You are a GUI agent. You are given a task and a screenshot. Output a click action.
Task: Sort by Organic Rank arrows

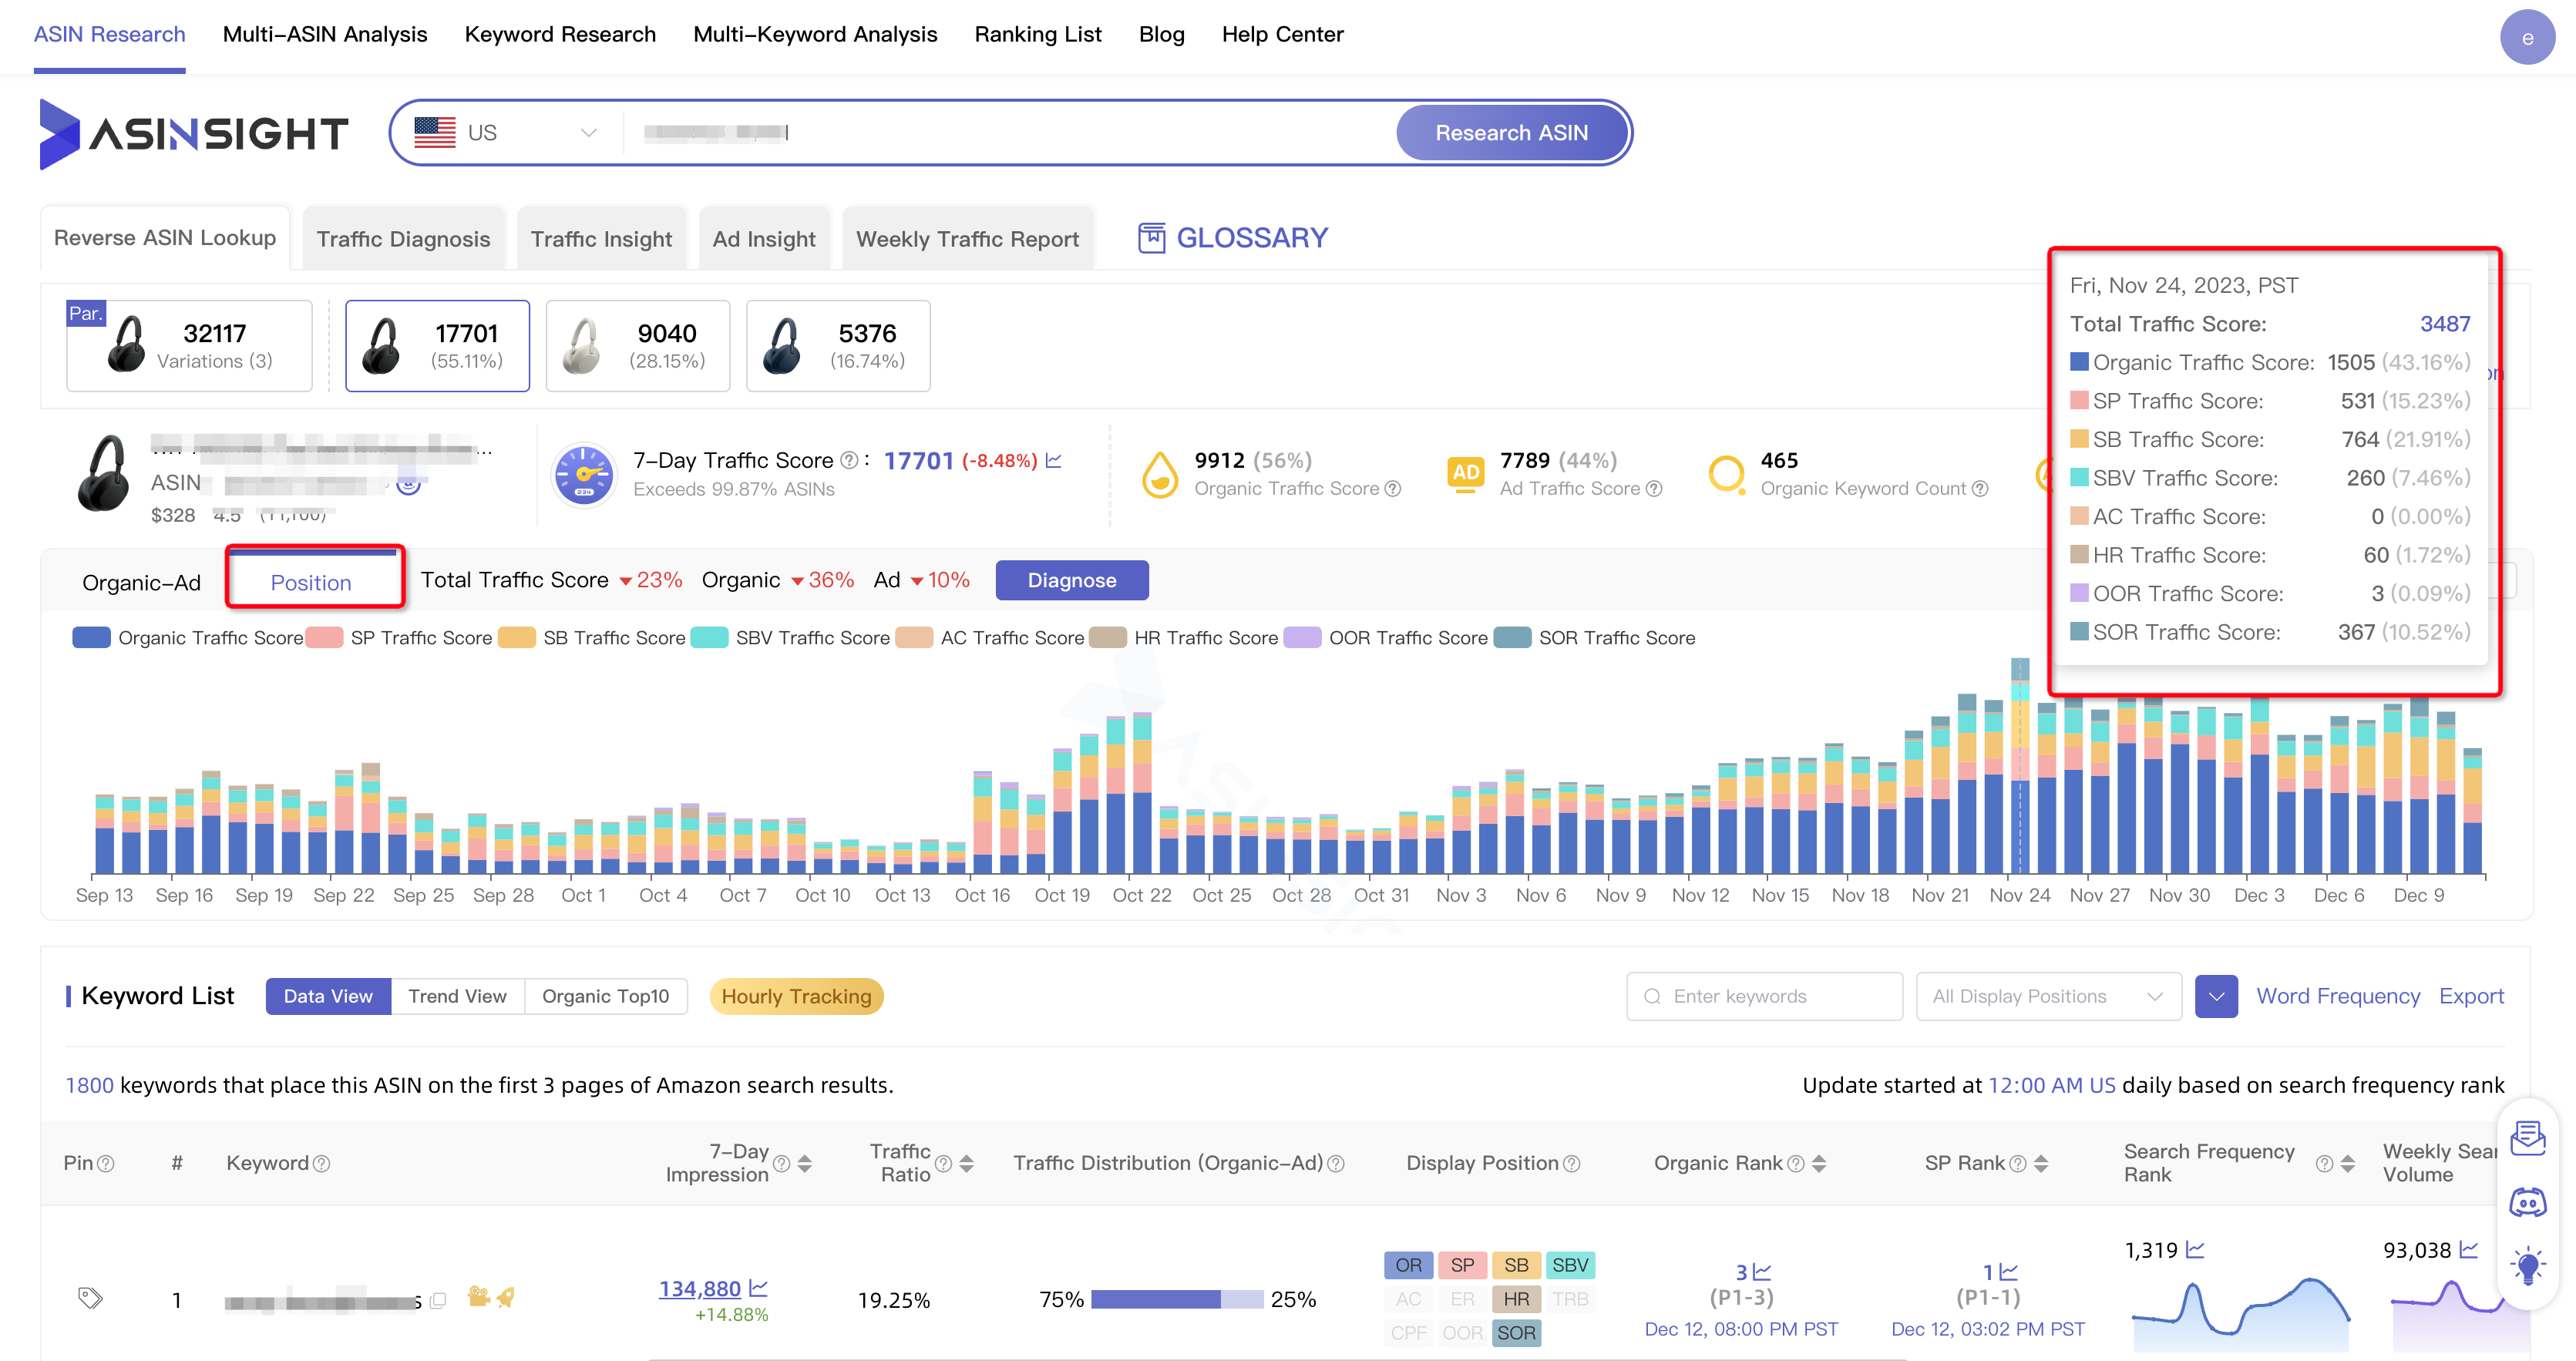[x=1819, y=1163]
